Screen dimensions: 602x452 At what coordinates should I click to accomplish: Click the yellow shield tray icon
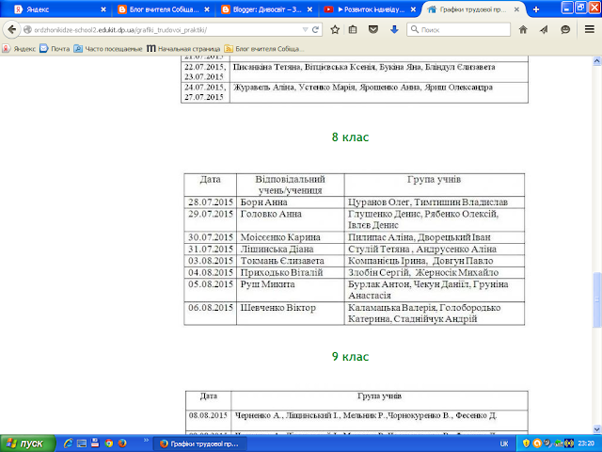pos(527,444)
